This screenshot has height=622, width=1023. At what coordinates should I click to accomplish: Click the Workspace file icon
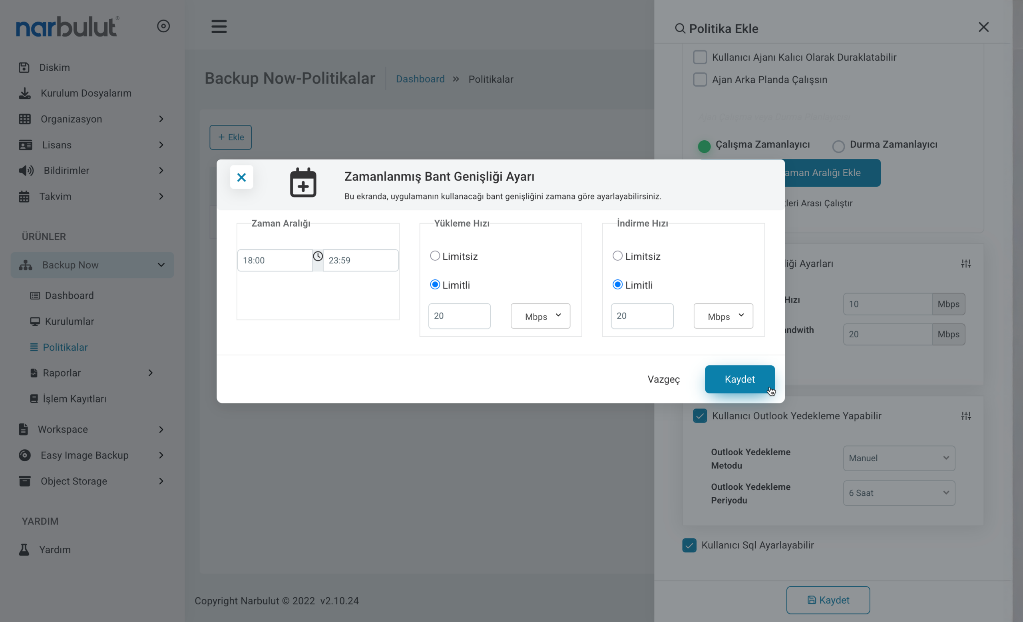24,429
